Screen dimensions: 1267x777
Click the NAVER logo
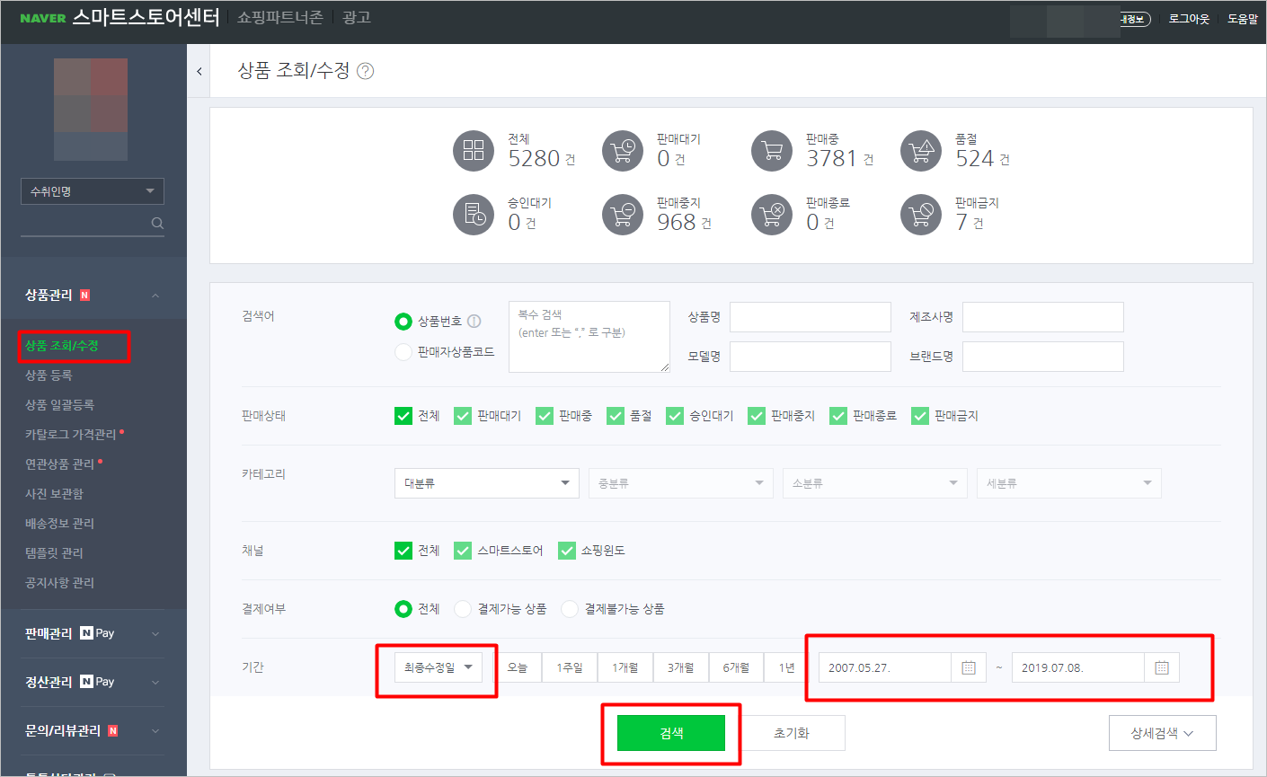click(x=43, y=18)
